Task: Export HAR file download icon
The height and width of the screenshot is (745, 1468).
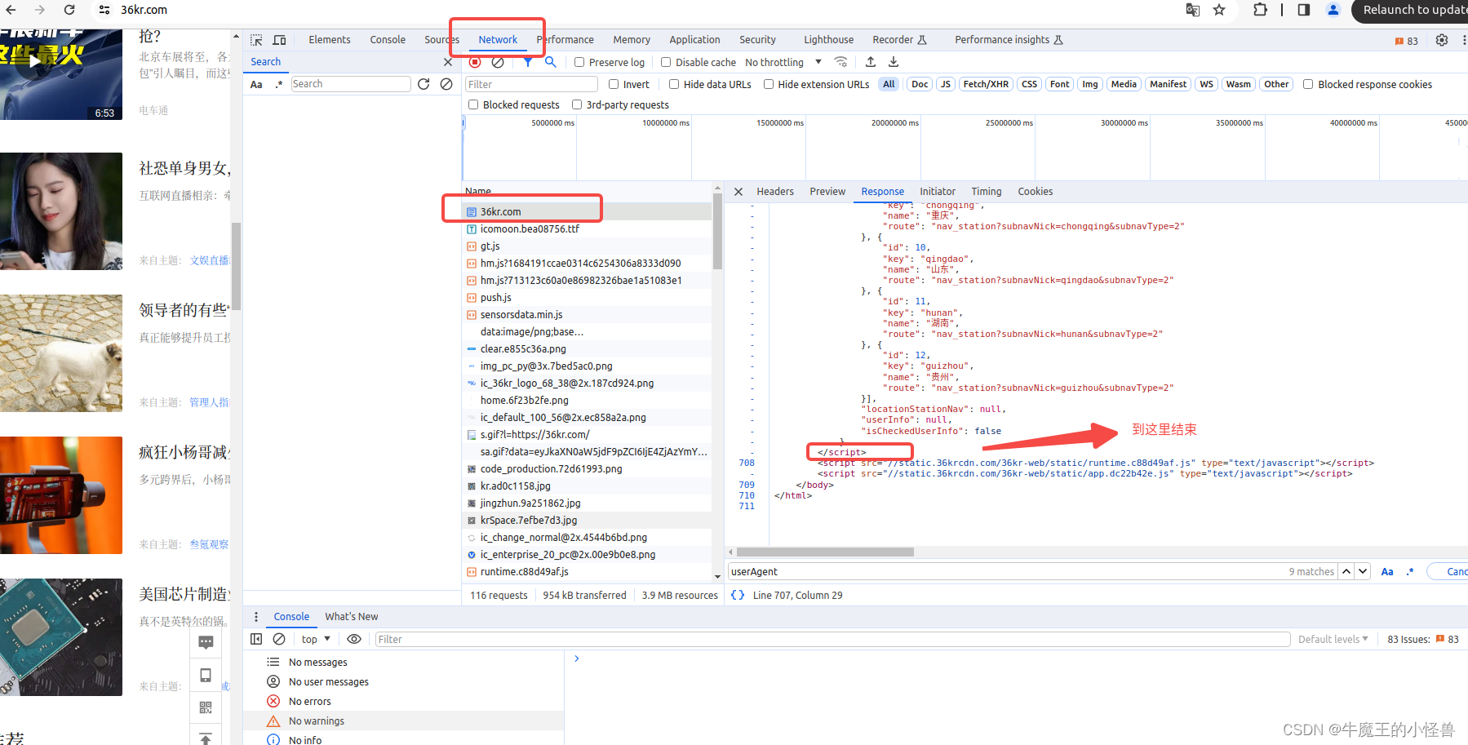Action: tap(894, 62)
